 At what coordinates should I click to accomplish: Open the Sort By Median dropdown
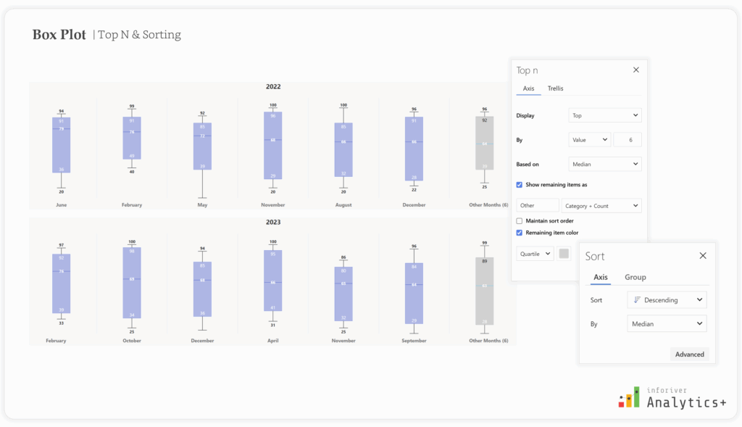tap(667, 323)
